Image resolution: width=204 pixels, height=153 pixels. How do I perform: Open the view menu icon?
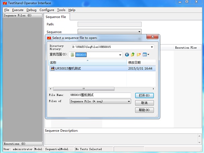point(146,54)
